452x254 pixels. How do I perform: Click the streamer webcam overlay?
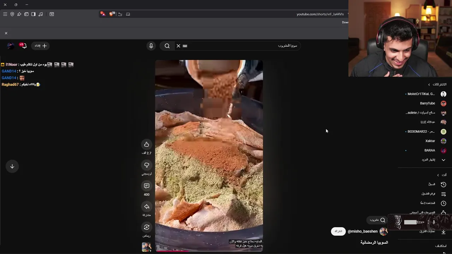click(x=400, y=38)
